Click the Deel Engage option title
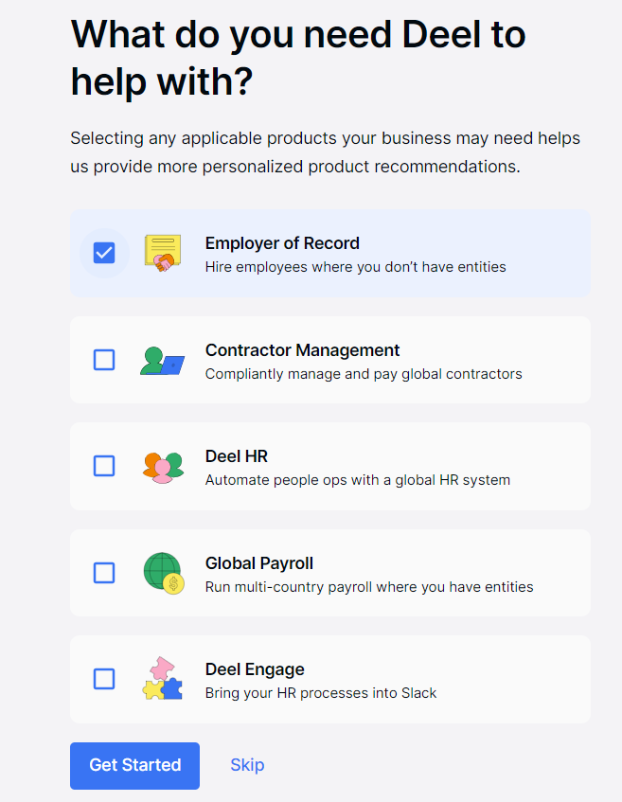The image size is (622, 802). pyautogui.click(x=255, y=669)
